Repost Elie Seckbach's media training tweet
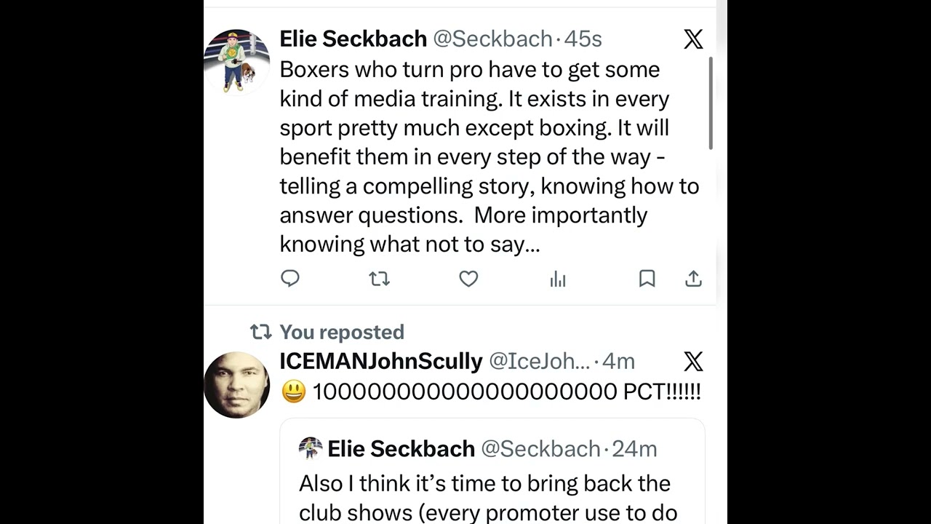 tap(379, 279)
